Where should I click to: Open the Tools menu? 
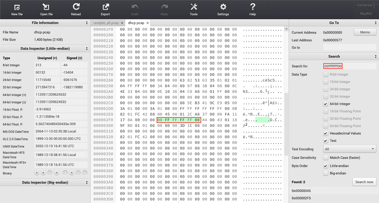[x=194, y=9]
